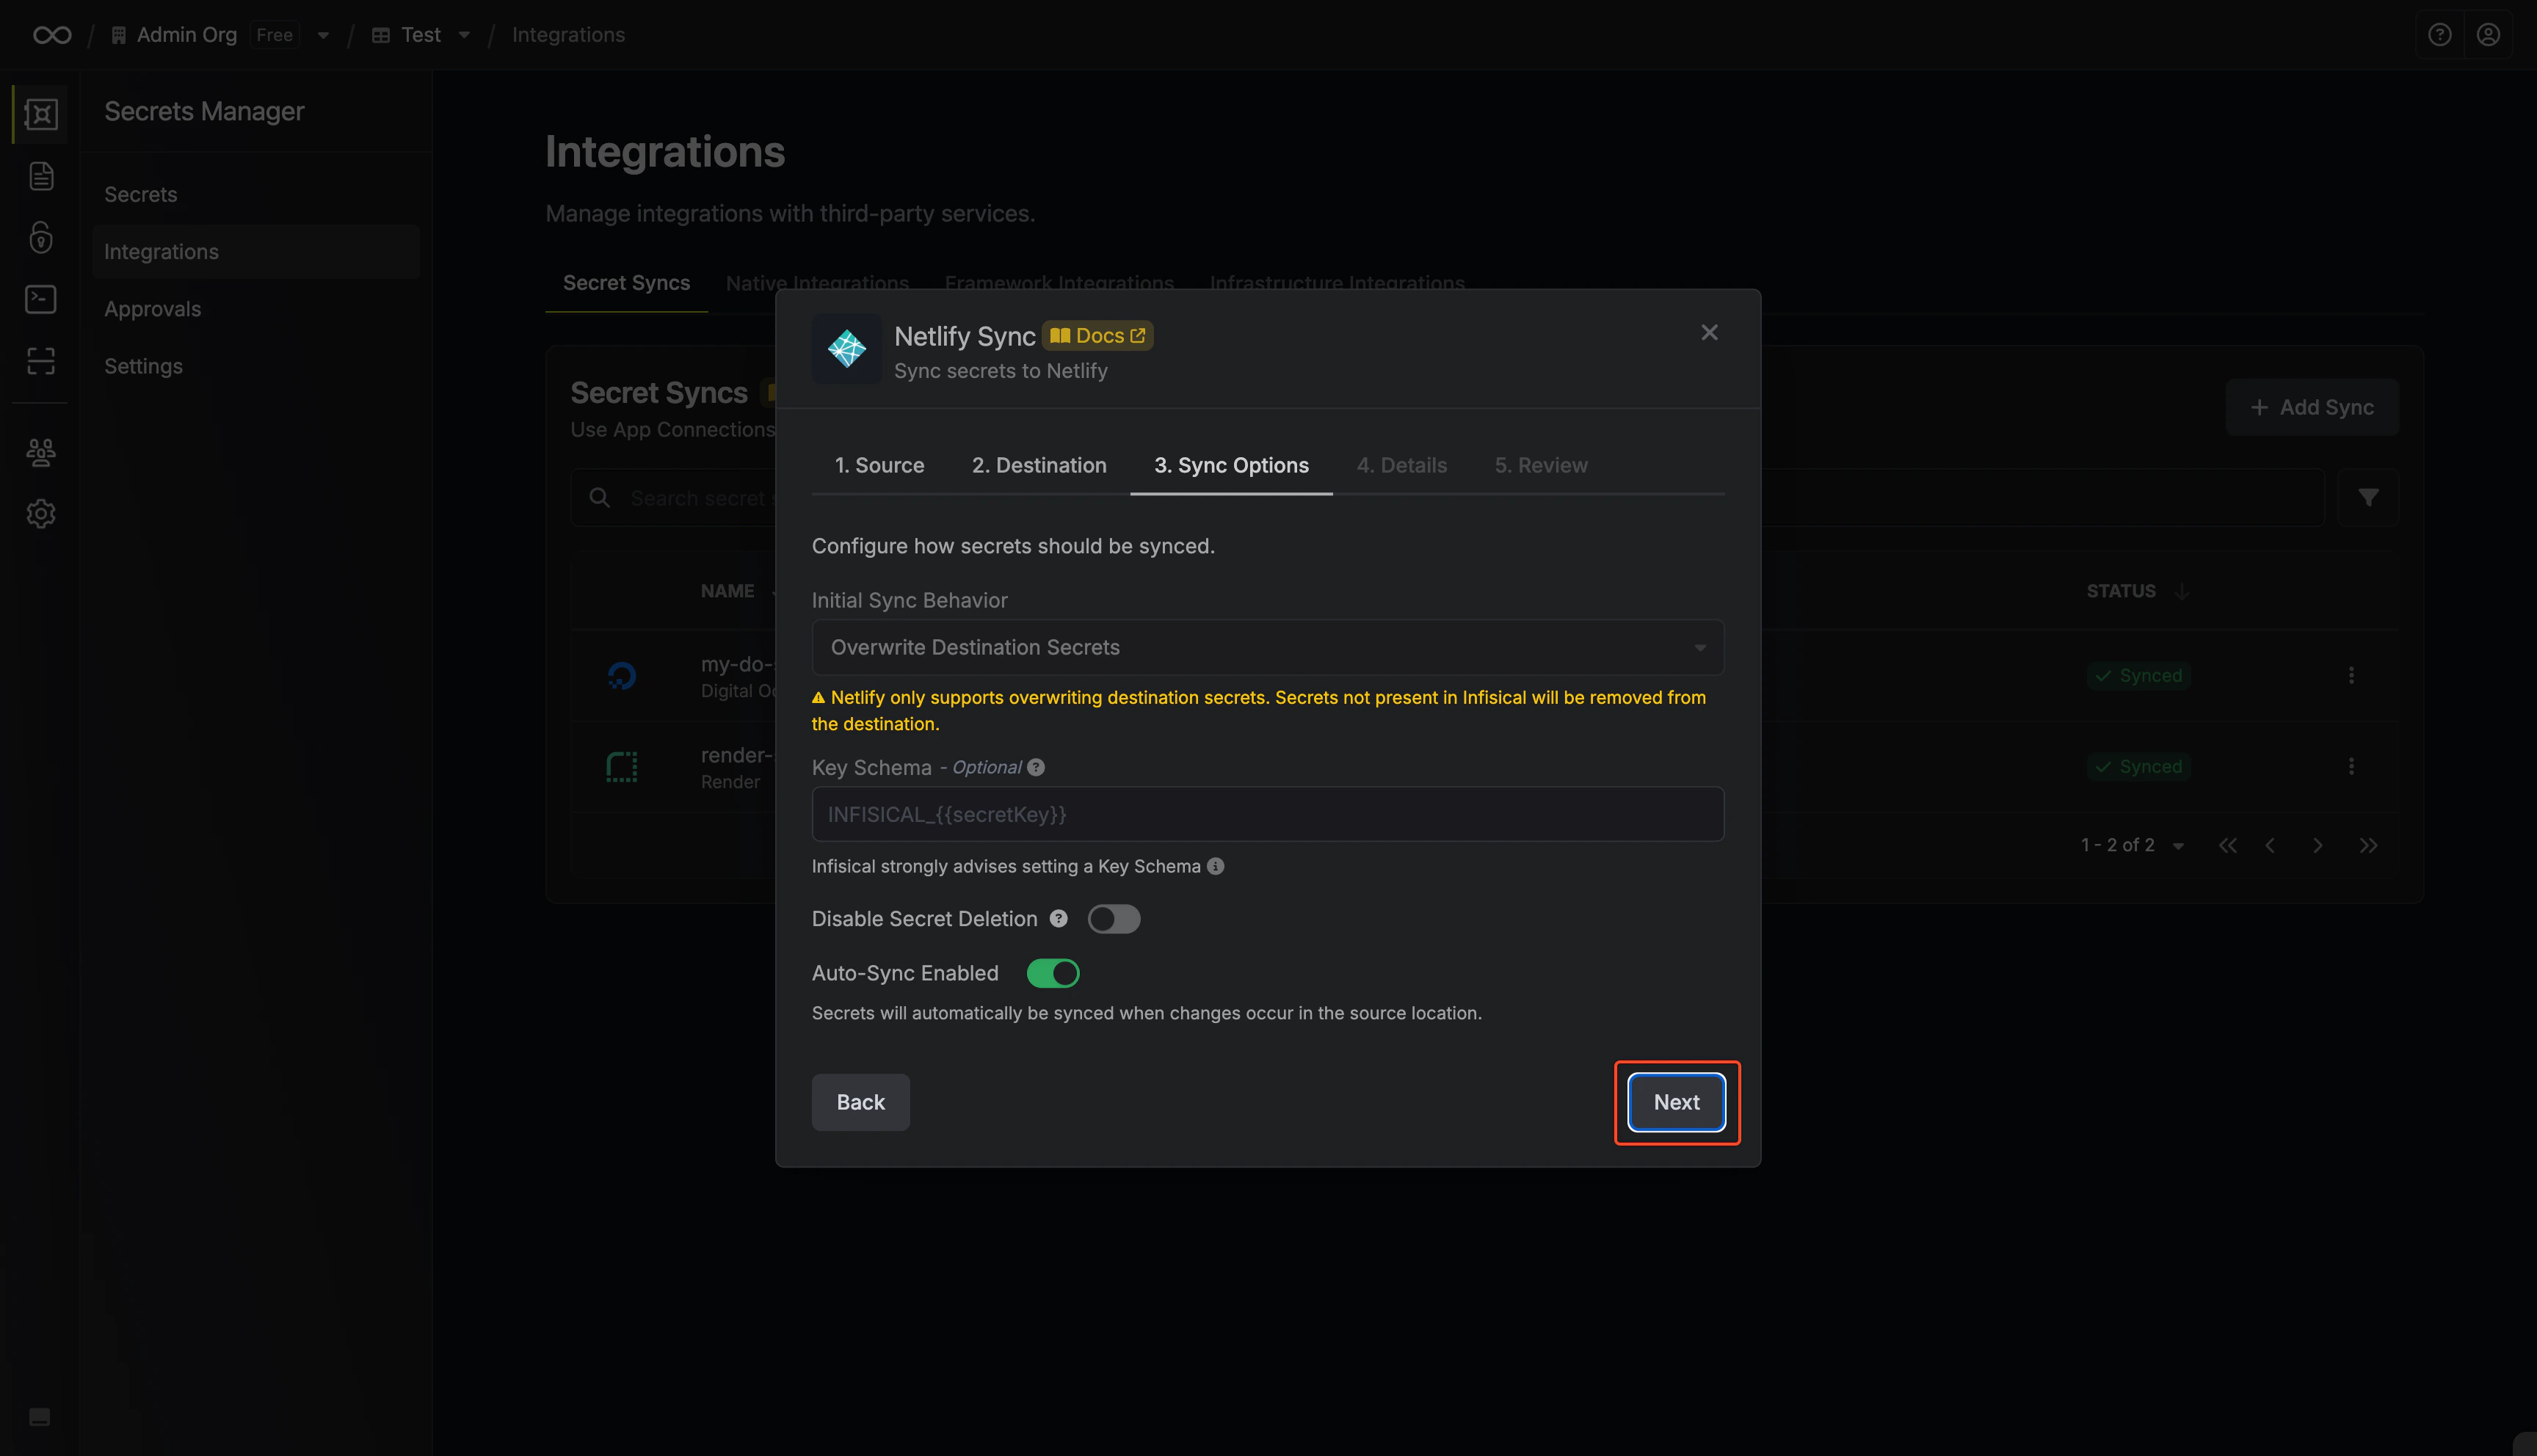Image resolution: width=2537 pixels, height=1456 pixels.
Task: Go to next page of results
Action: (2318, 845)
